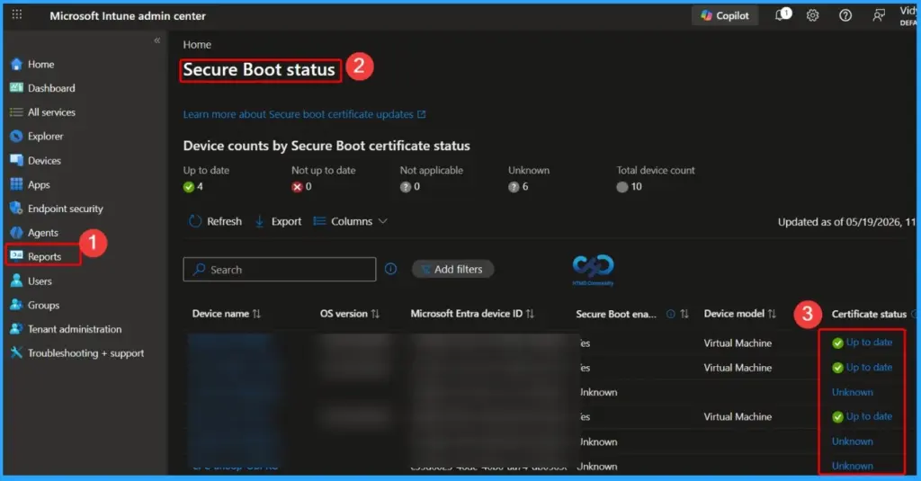The image size is (921, 481).
Task: Open fourth row Up to date status link
Action: click(869, 416)
